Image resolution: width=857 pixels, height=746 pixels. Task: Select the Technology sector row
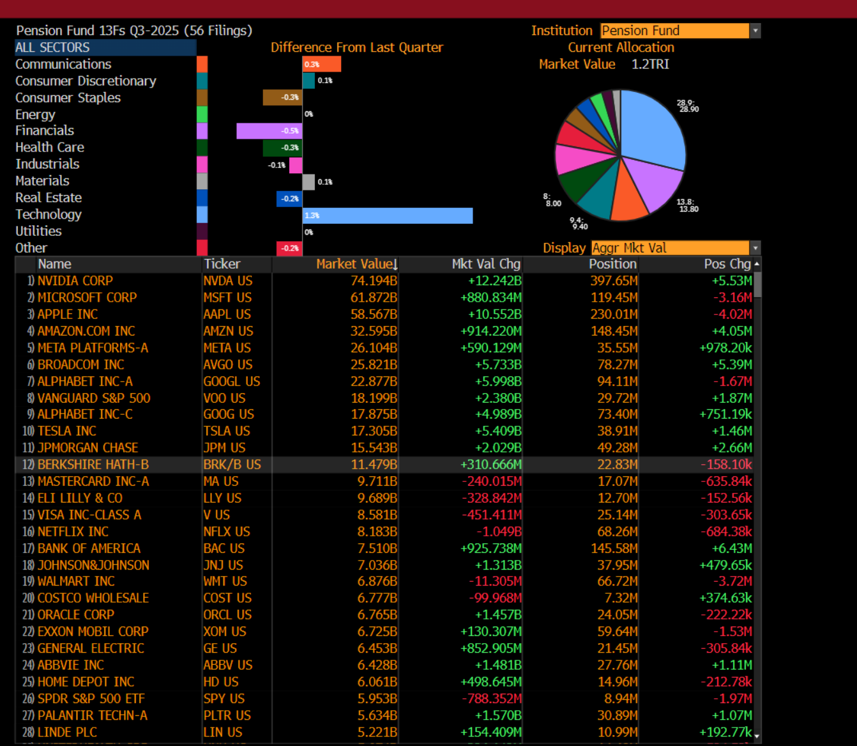[49, 214]
